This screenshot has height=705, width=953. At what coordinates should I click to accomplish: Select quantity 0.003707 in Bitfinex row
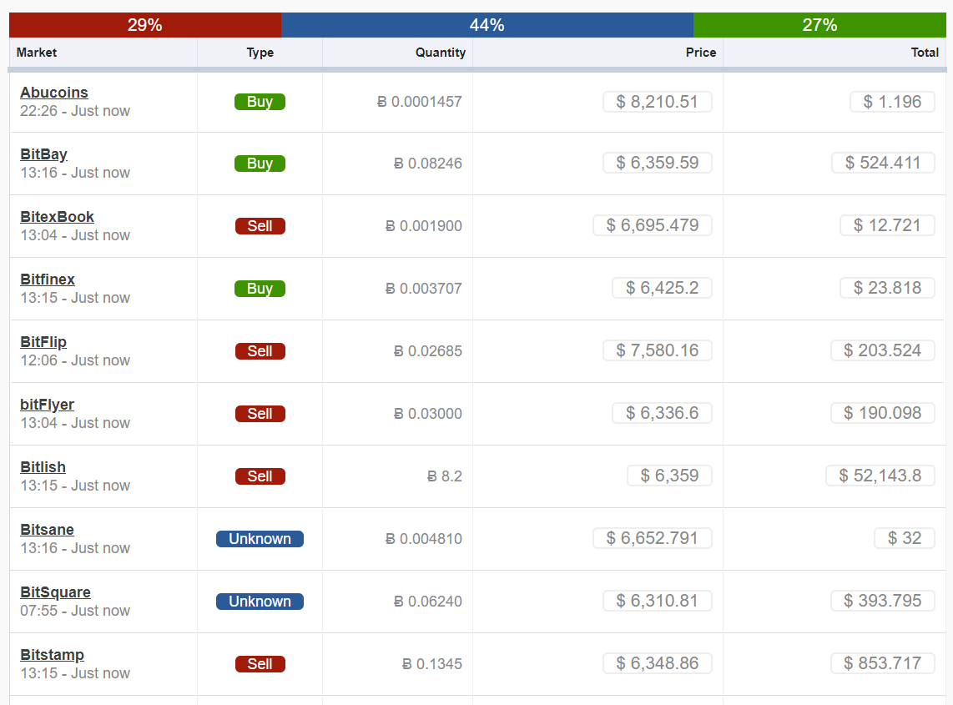424,289
